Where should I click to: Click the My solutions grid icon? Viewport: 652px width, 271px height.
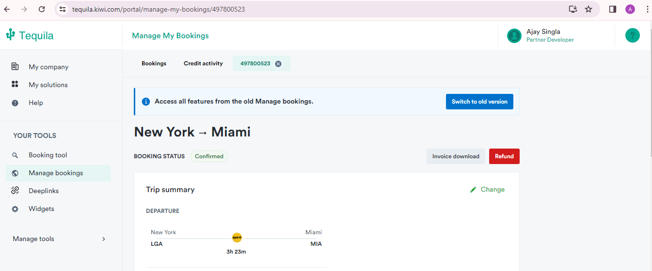[15, 85]
